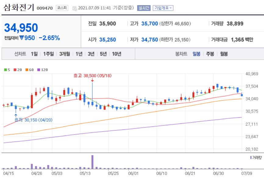
Task: Click the 20,182 price axis label
Action: (x=252, y=149)
